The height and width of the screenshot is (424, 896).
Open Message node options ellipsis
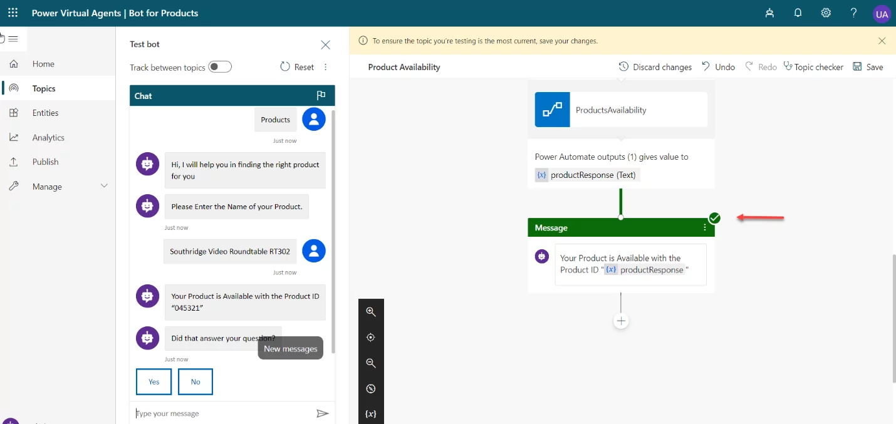coord(705,228)
